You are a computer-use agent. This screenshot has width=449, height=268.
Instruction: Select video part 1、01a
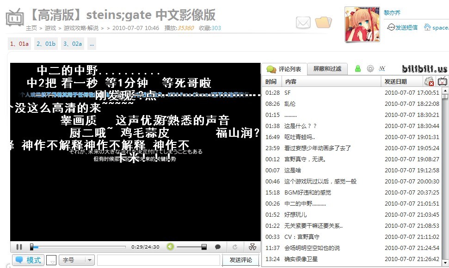(x=19, y=44)
